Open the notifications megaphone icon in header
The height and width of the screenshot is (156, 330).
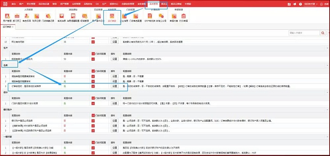click(295, 4)
